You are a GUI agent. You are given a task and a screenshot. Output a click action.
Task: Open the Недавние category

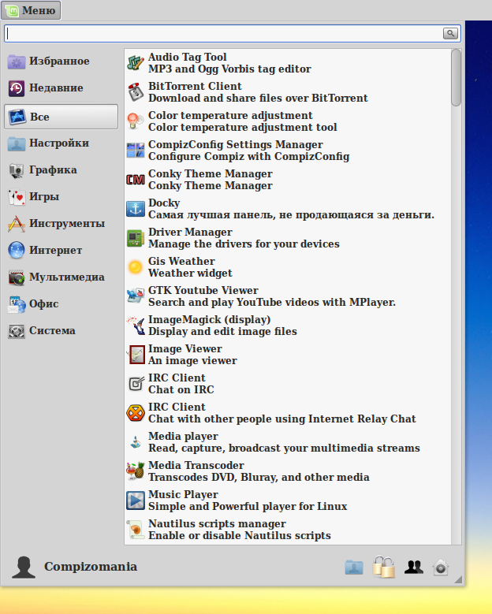coord(61,88)
